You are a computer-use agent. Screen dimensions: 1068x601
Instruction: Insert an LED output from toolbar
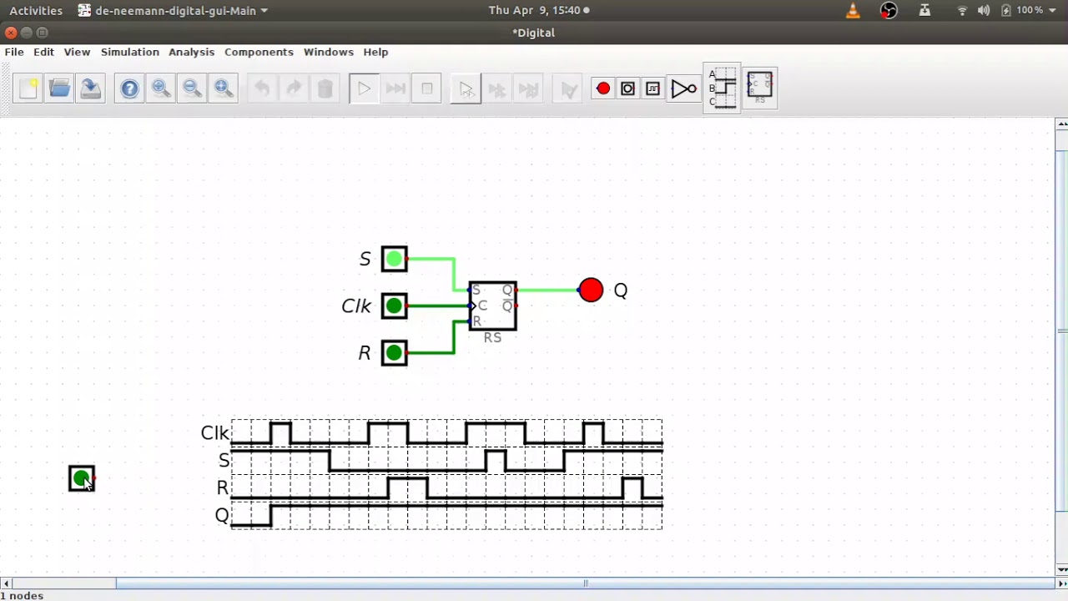603,88
